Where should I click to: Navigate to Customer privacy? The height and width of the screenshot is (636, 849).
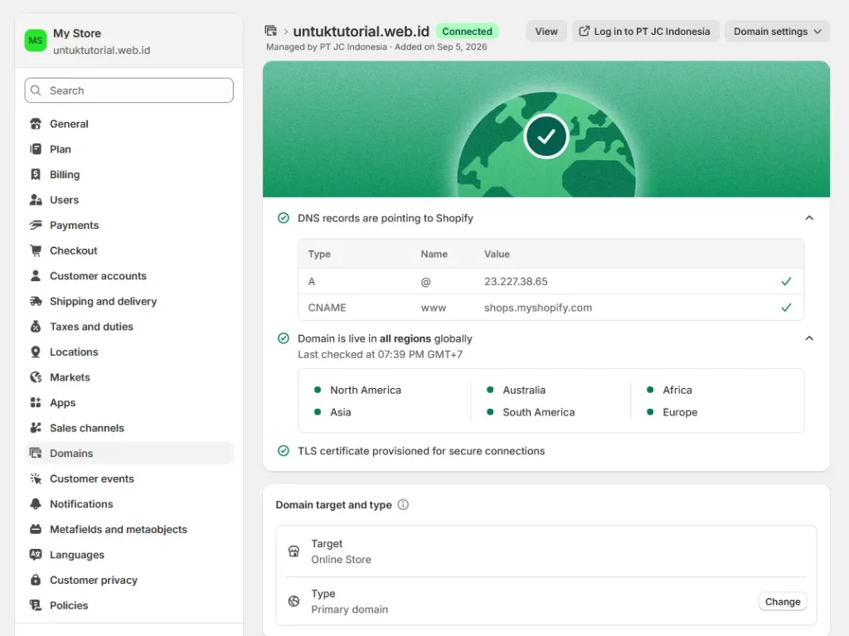click(129, 580)
